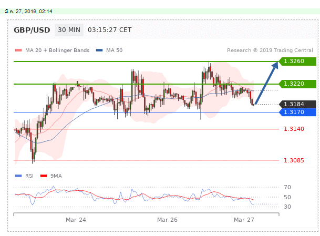
Task: Click the date header มี.ค. 27, 2019, 02:14
Action: pyautogui.click(x=28, y=12)
